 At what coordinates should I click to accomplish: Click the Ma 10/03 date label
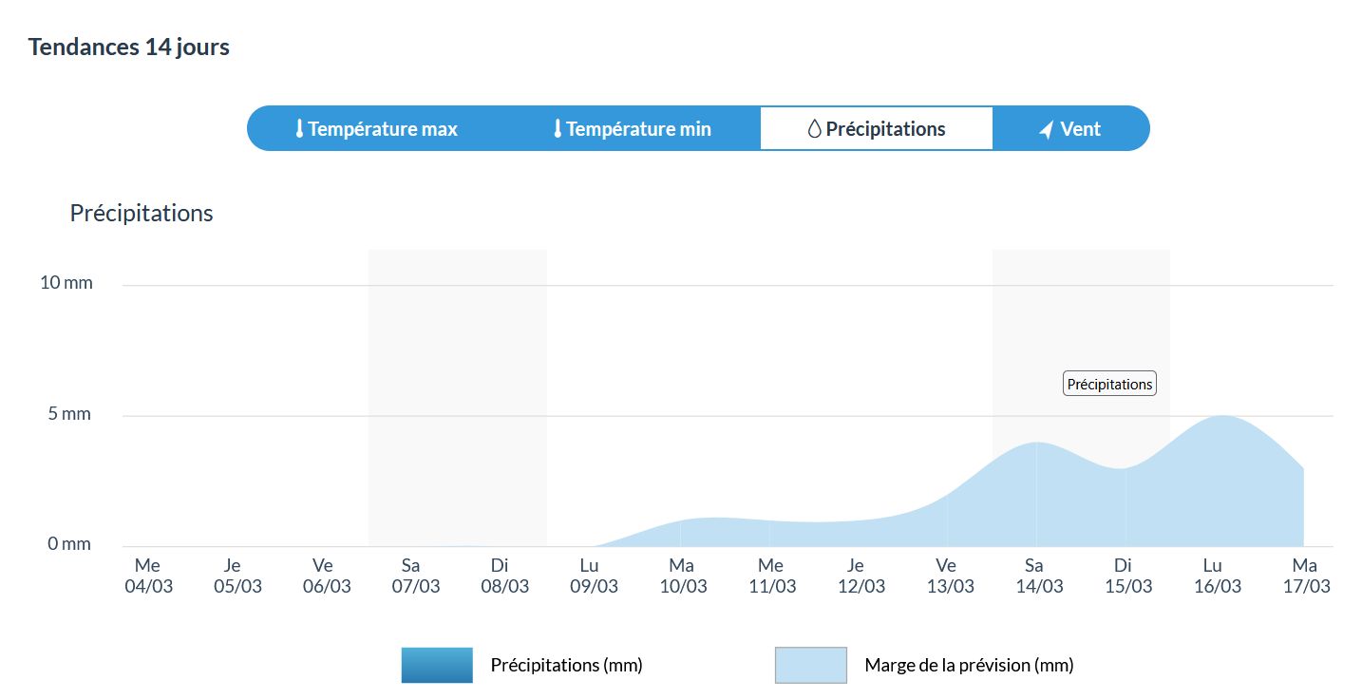683,576
